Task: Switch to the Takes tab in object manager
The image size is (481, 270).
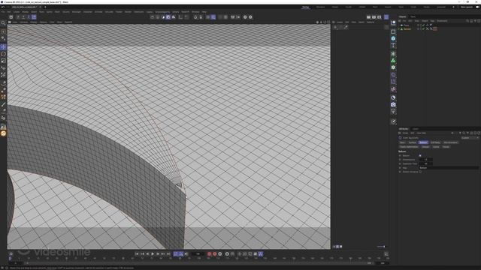Action: 413,16
